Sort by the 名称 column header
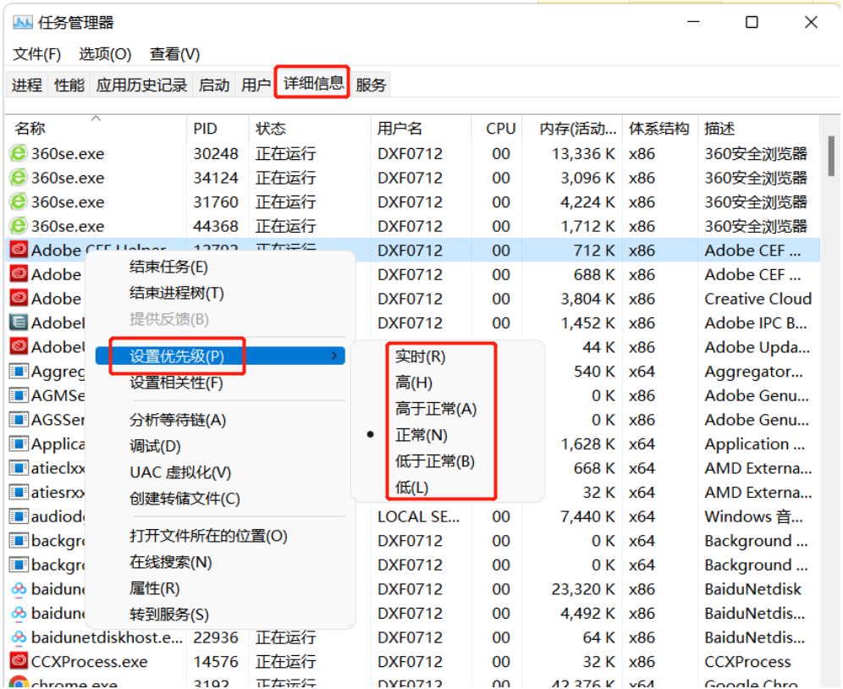The height and width of the screenshot is (689, 843). point(96,128)
